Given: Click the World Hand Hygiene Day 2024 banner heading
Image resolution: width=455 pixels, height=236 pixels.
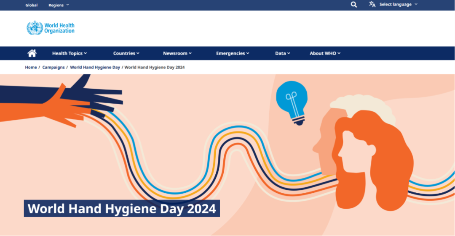Looking at the screenshot, I should point(122,208).
